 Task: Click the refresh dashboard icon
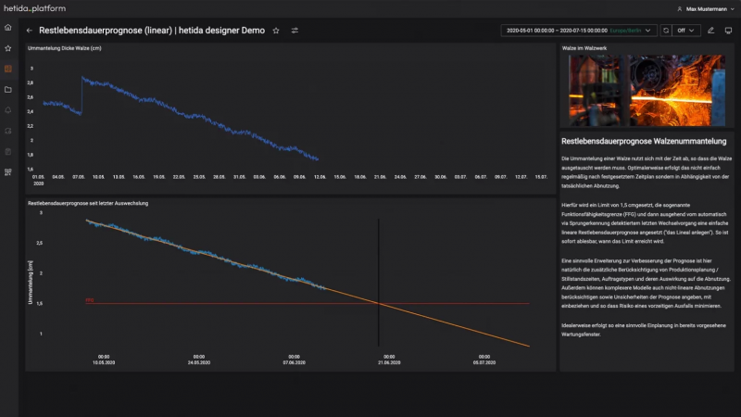tap(665, 31)
